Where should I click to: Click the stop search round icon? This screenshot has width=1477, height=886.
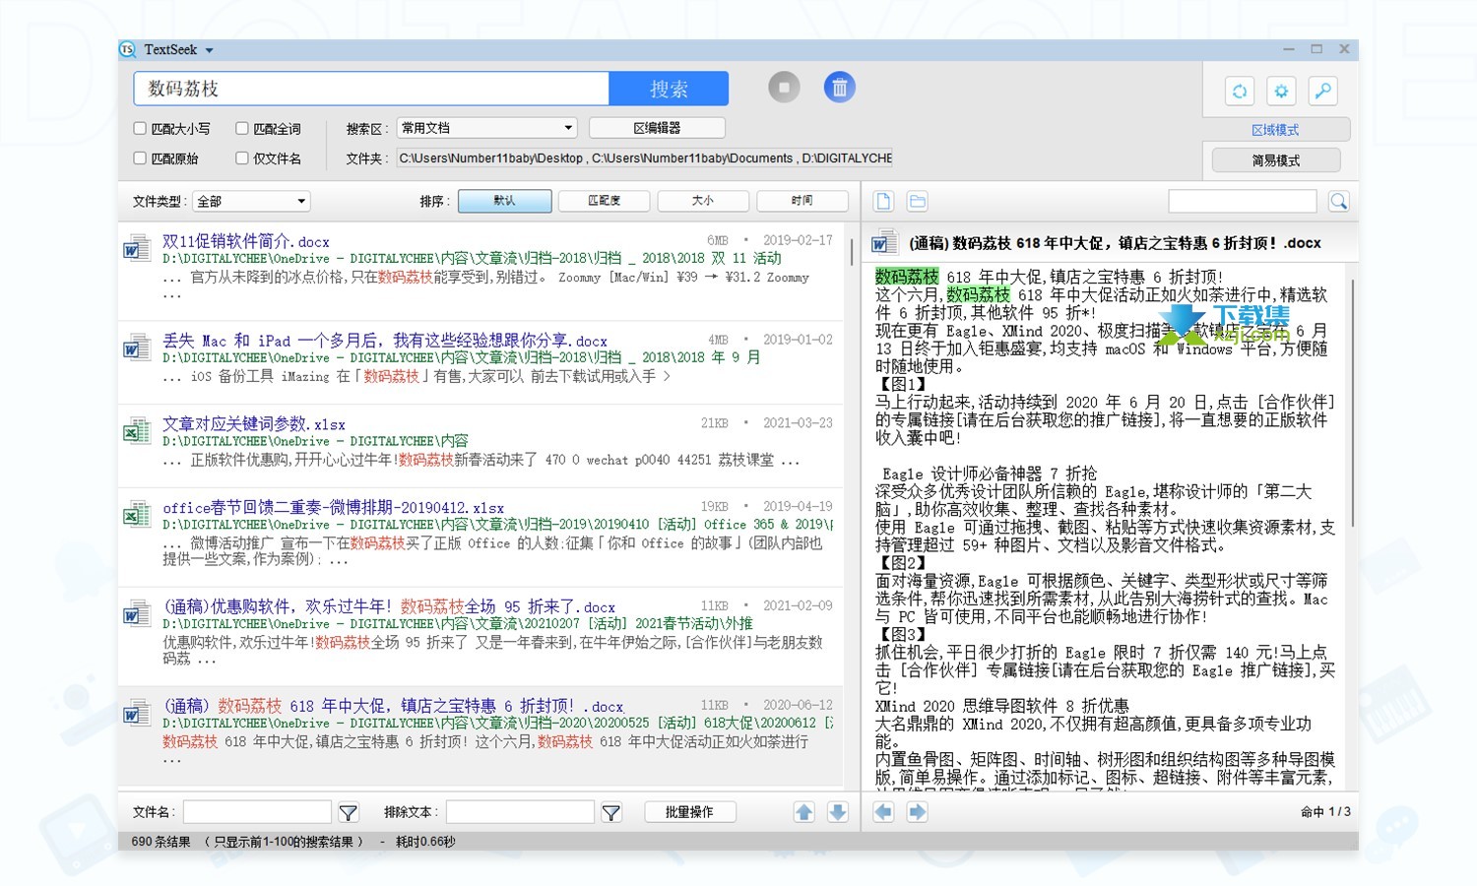coord(784,87)
